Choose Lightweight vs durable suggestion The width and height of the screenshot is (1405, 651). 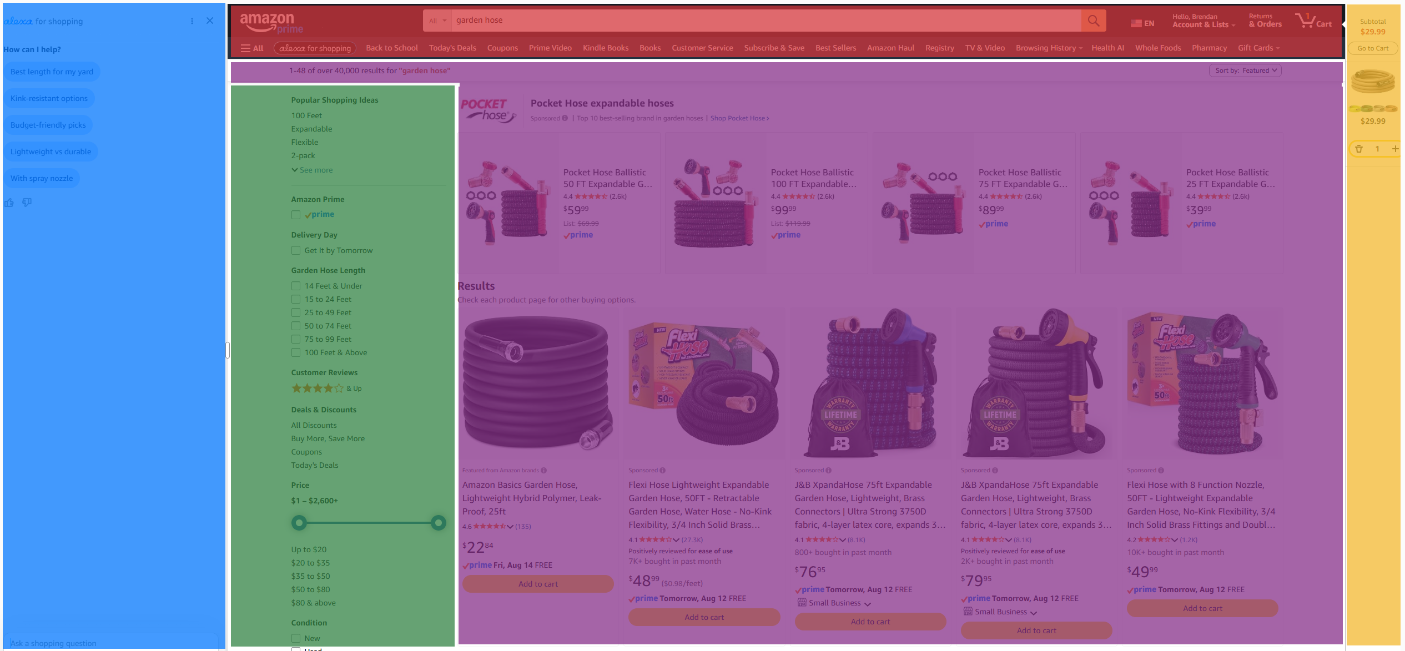(x=51, y=152)
